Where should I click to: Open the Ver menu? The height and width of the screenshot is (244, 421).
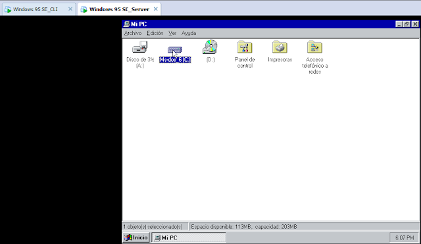pos(172,34)
